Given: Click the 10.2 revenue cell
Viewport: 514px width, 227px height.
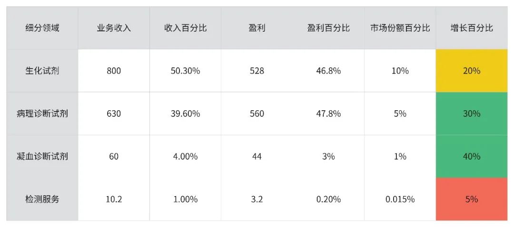Looking at the screenshot, I should tap(114, 199).
